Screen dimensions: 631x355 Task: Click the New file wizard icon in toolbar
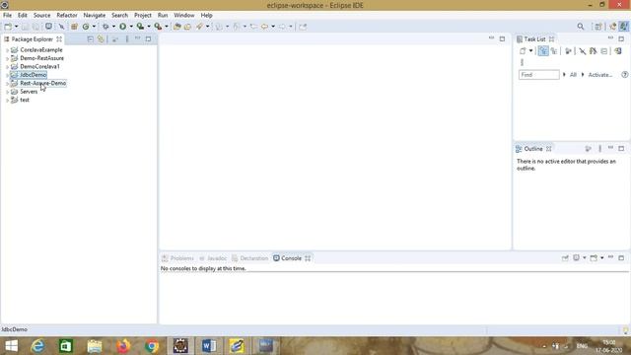click(8, 27)
